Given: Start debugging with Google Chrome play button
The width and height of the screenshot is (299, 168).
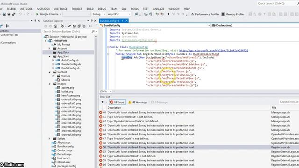Looking at the screenshot, I should point(37,14).
